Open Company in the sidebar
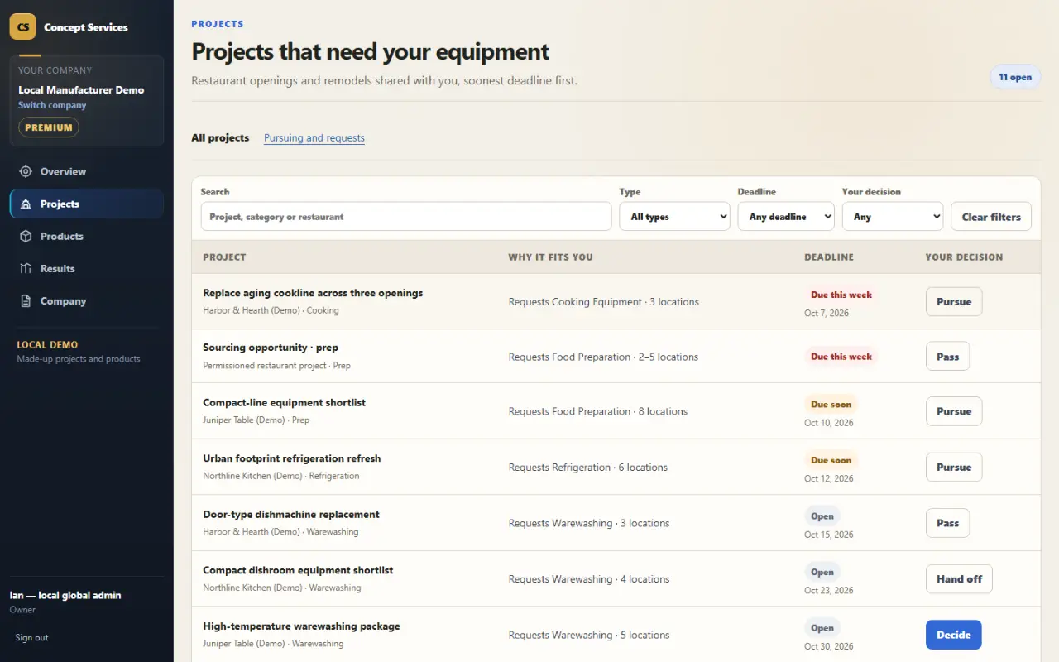 [87, 301]
